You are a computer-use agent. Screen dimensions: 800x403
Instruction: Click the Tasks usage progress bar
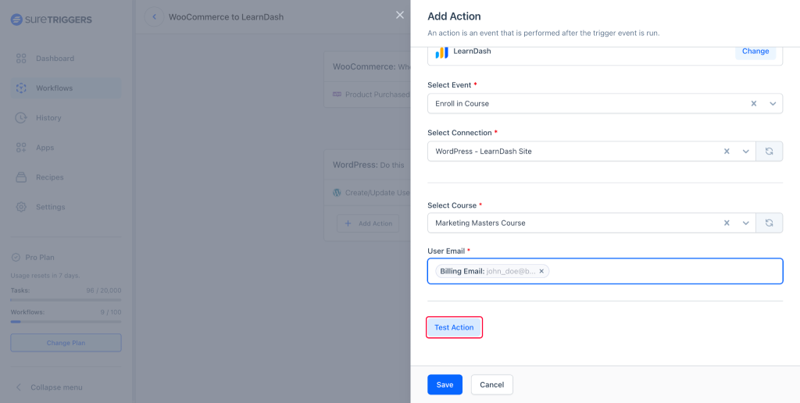click(66, 300)
